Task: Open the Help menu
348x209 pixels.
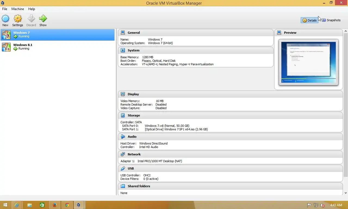Action: 32,9
